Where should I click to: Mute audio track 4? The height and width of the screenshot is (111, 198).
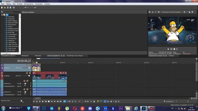pyautogui.click(x=24, y=89)
